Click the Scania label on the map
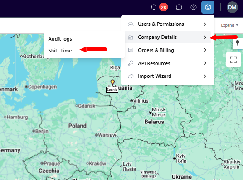243x180 pixels. [112, 90]
